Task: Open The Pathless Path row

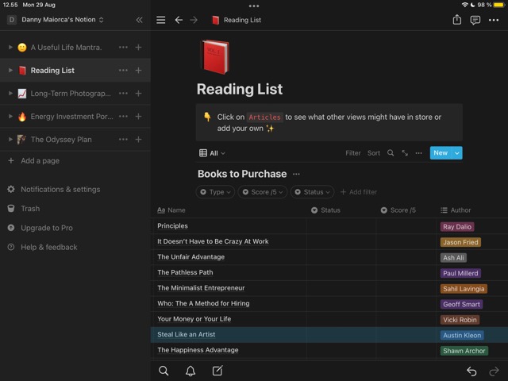Action: coord(185,272)
